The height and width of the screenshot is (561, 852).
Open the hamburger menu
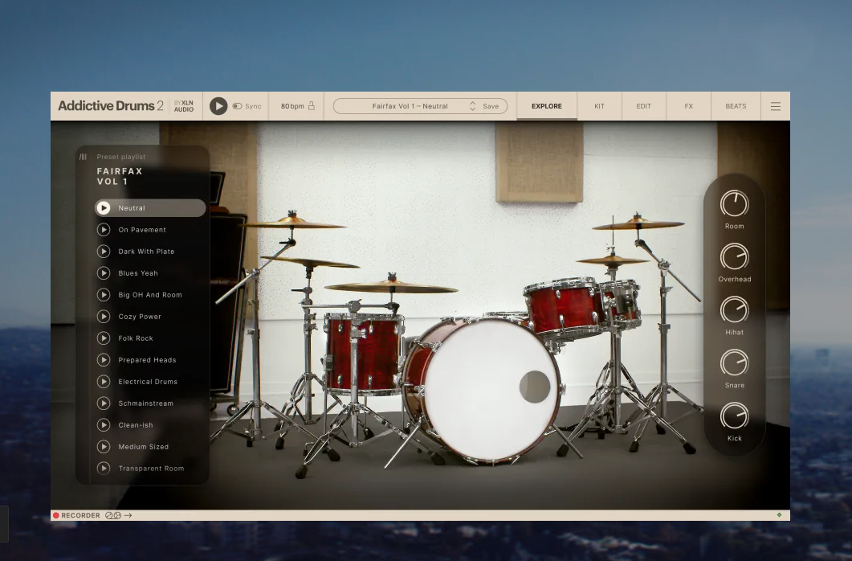[775, 105]
